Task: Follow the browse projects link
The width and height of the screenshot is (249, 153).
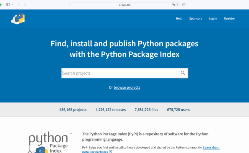Action: [x=127, y=87]
